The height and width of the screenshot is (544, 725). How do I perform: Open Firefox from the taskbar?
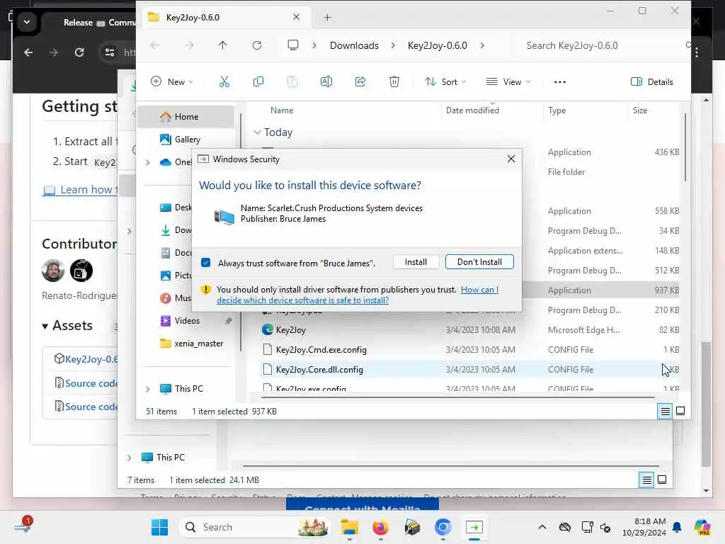pyautogui.click(x=380, y=527)
